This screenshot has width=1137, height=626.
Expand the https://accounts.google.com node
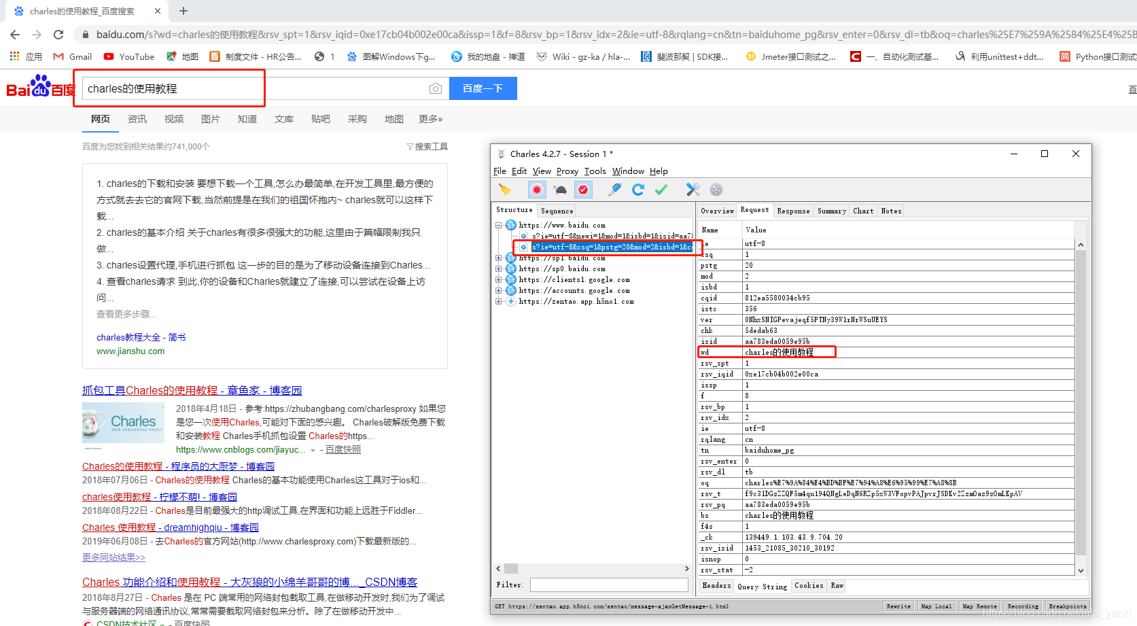tap(498, 290)
